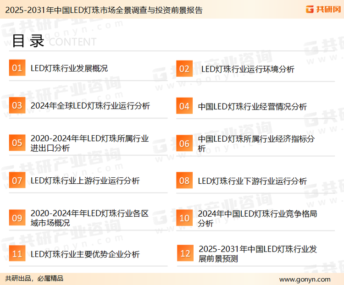Open 中国LED灯珠所属行业经济指标分析 entry
The image size is (344, 285).
point(256,143)
